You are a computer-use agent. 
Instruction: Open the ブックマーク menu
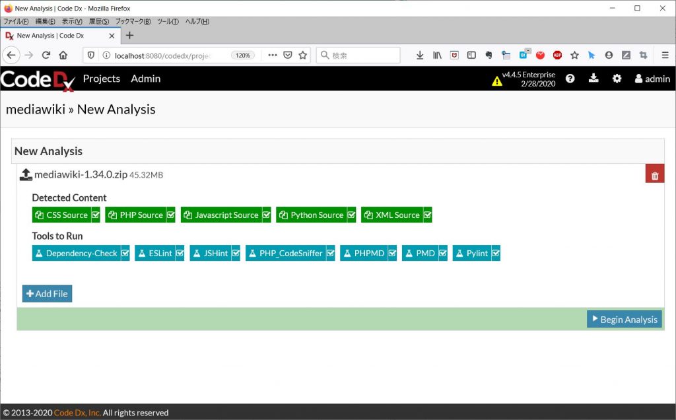[x=133, y=22]
